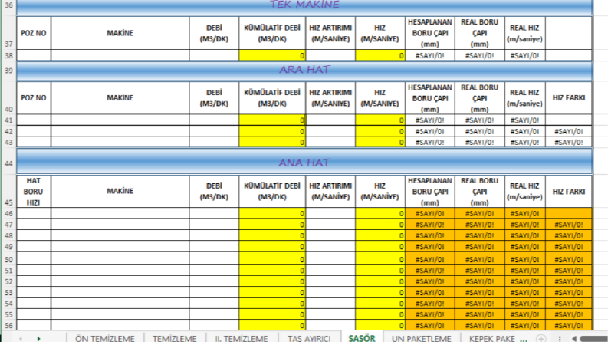Click empty MAKİNE cell in row 47
This screenshot has width=608, height=342.
click(x=120, y=224)
